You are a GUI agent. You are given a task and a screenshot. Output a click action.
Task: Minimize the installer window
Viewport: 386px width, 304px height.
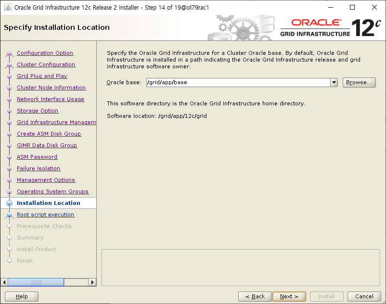(x=331, y=7)
